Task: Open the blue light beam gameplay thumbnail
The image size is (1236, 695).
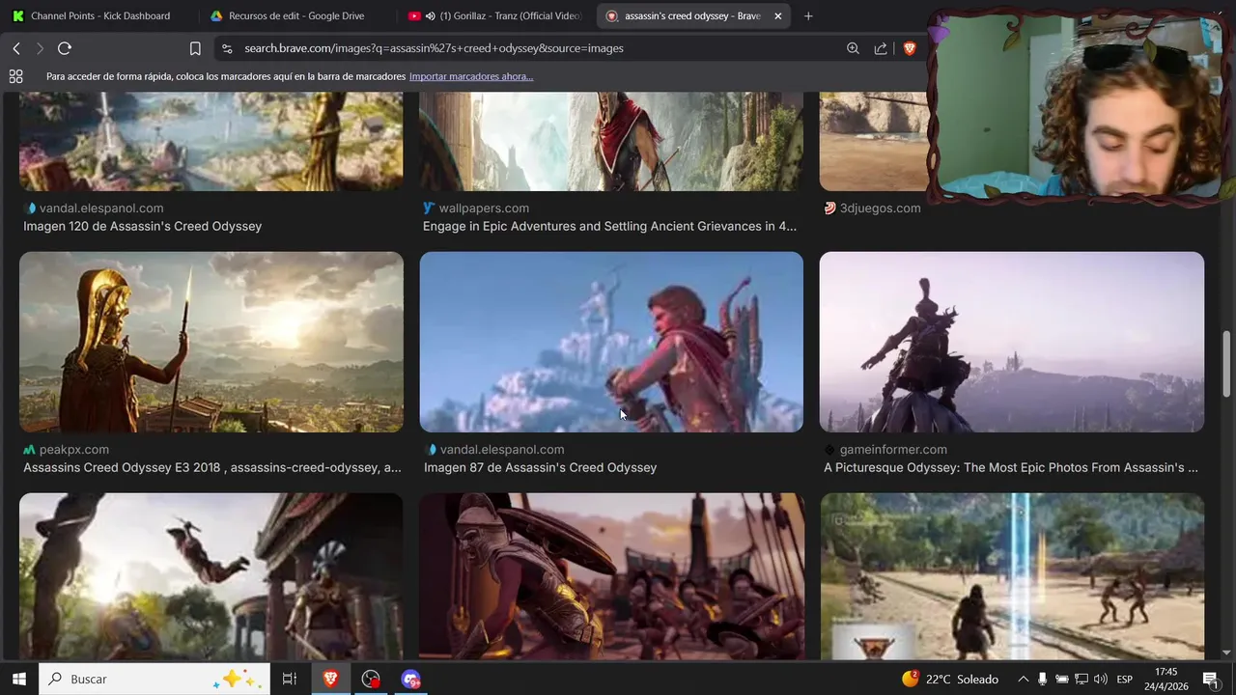Action: 1012,576
